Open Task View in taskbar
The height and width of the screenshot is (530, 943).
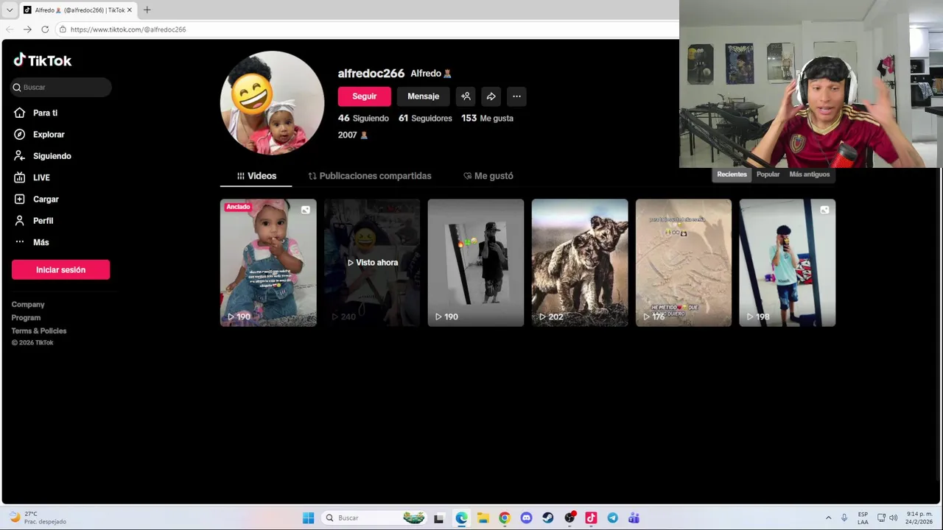pos(439,518)
